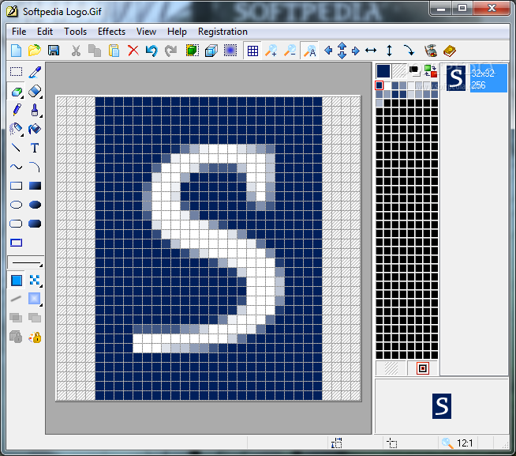The height and width of the screenshot is (456, 516).
Task: Select the white eraser tool
Action: click(35, 92)
